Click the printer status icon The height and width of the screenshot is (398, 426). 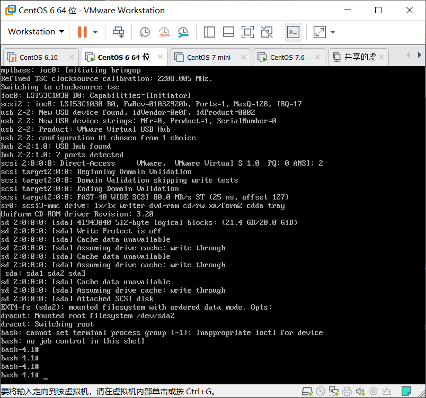click(347, 391)
